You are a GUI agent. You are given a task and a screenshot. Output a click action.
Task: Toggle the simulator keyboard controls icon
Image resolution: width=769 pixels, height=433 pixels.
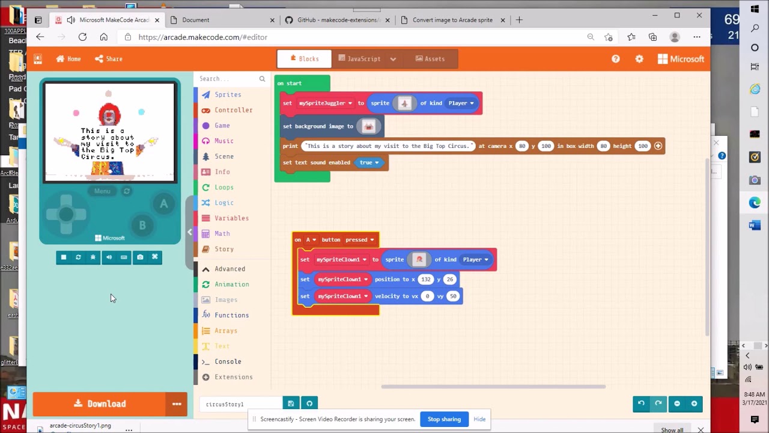(124, 257)
